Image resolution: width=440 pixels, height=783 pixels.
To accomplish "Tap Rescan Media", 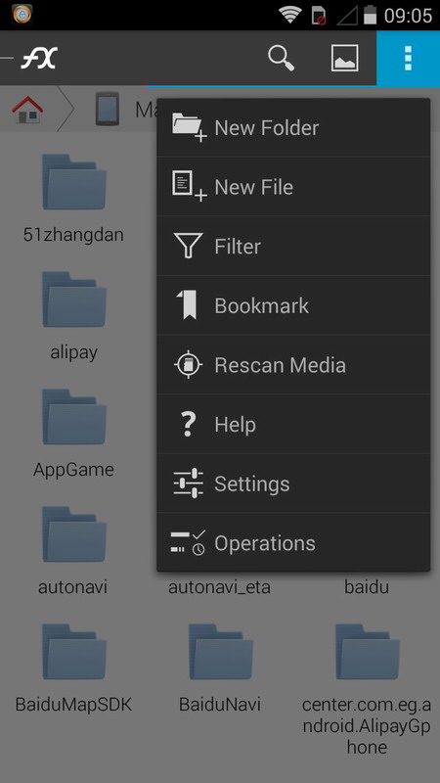I will point(293,365).
